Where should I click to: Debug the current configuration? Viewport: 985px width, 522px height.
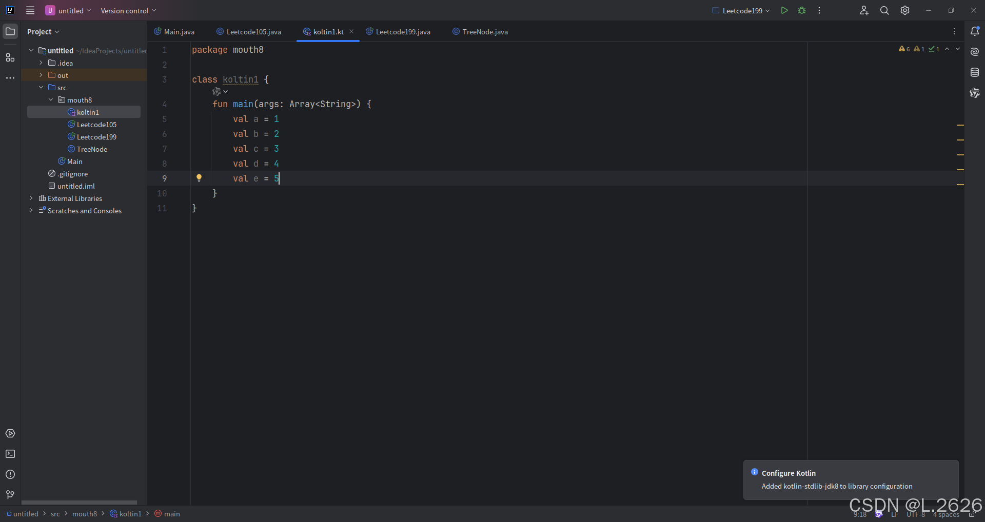801,10
